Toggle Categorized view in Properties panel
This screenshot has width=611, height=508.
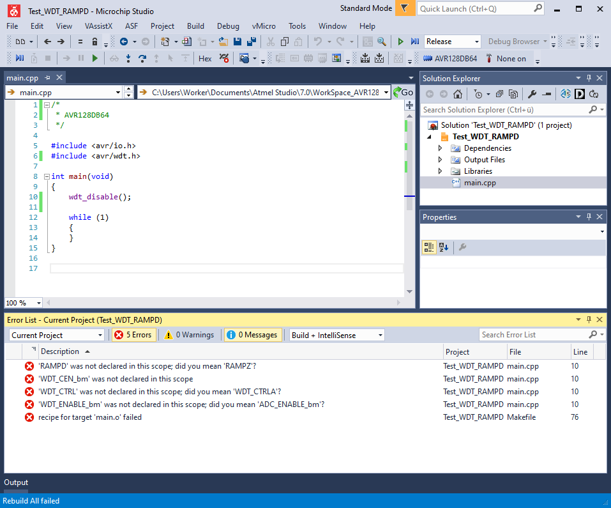[x=429, y=247]
